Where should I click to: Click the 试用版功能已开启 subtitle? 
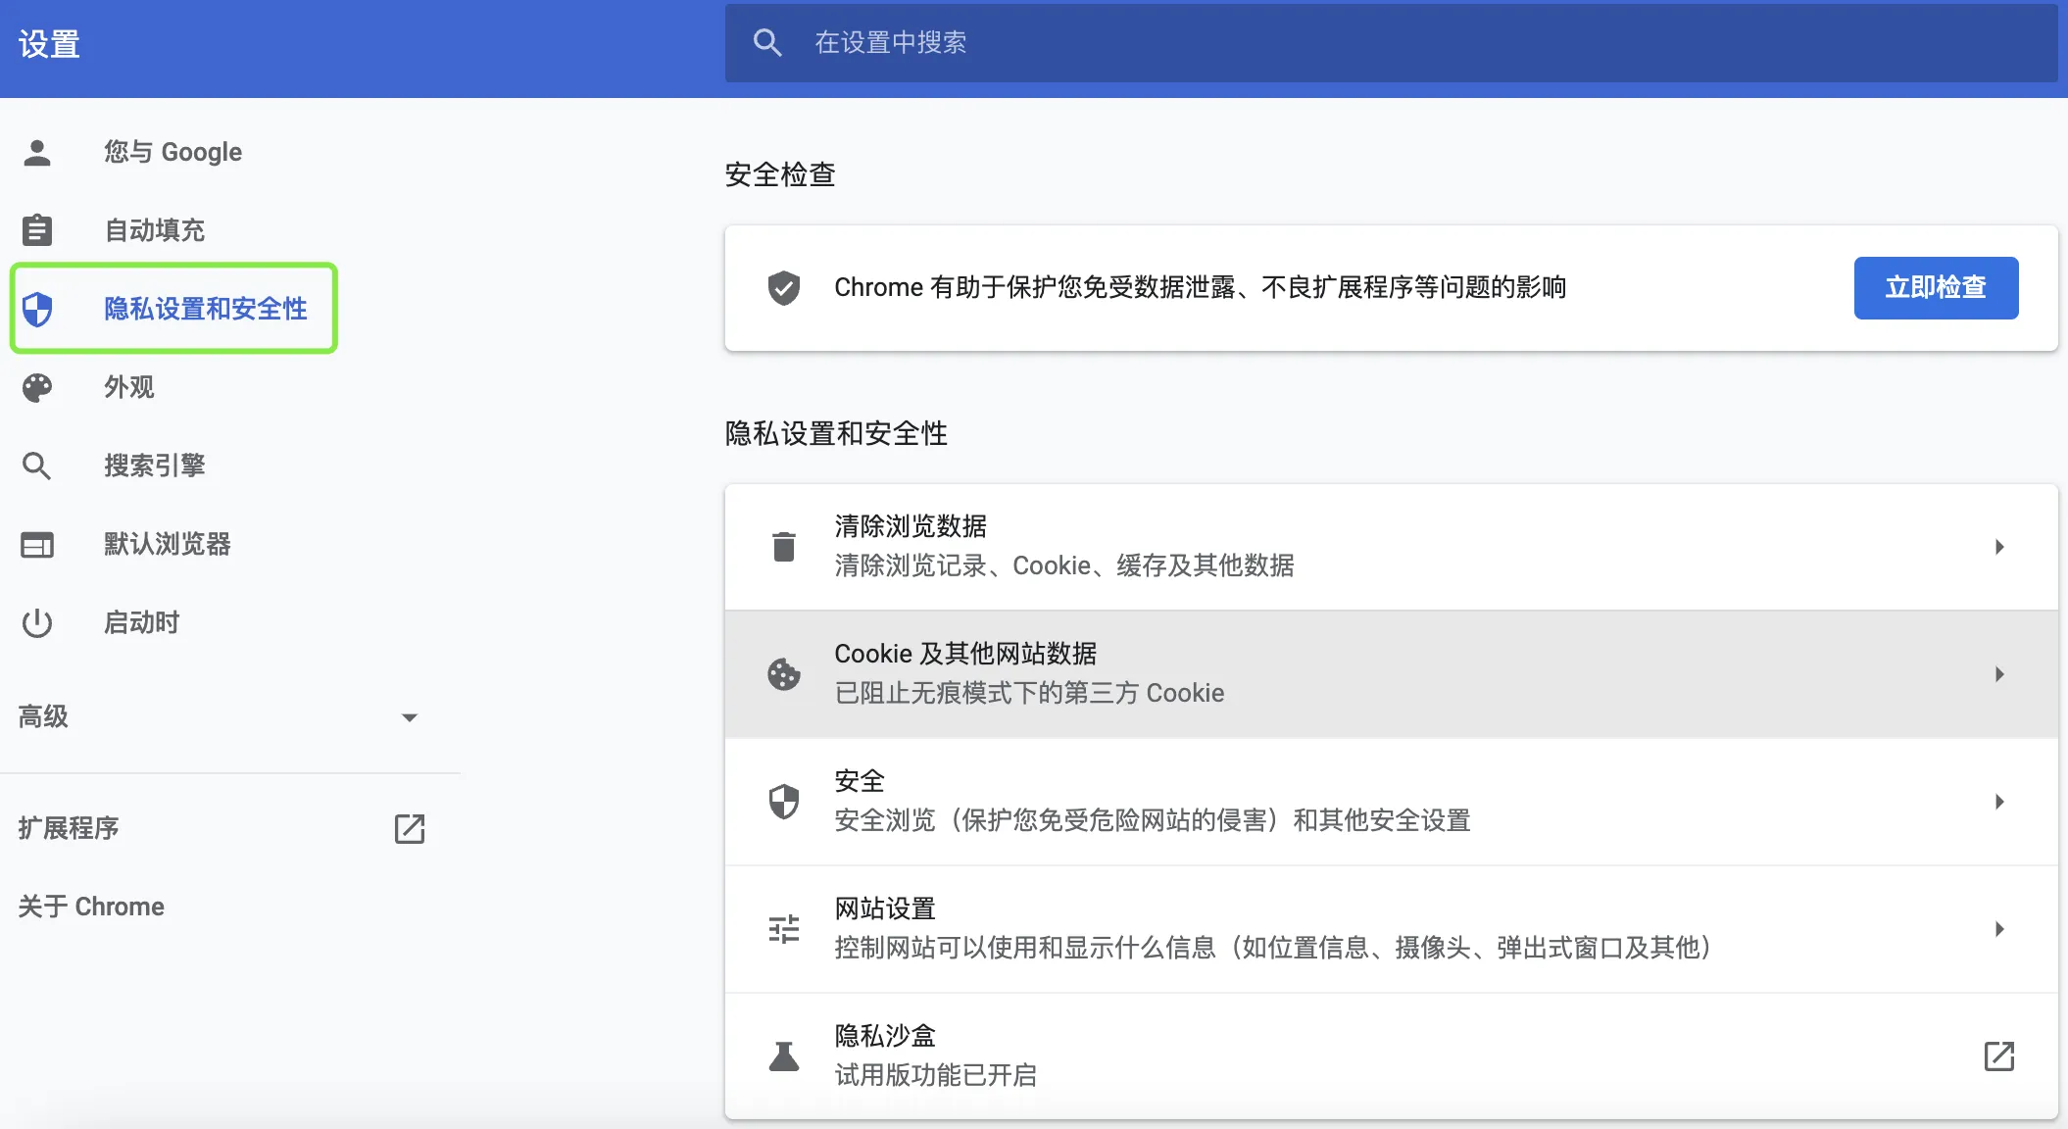(936, 1075)
